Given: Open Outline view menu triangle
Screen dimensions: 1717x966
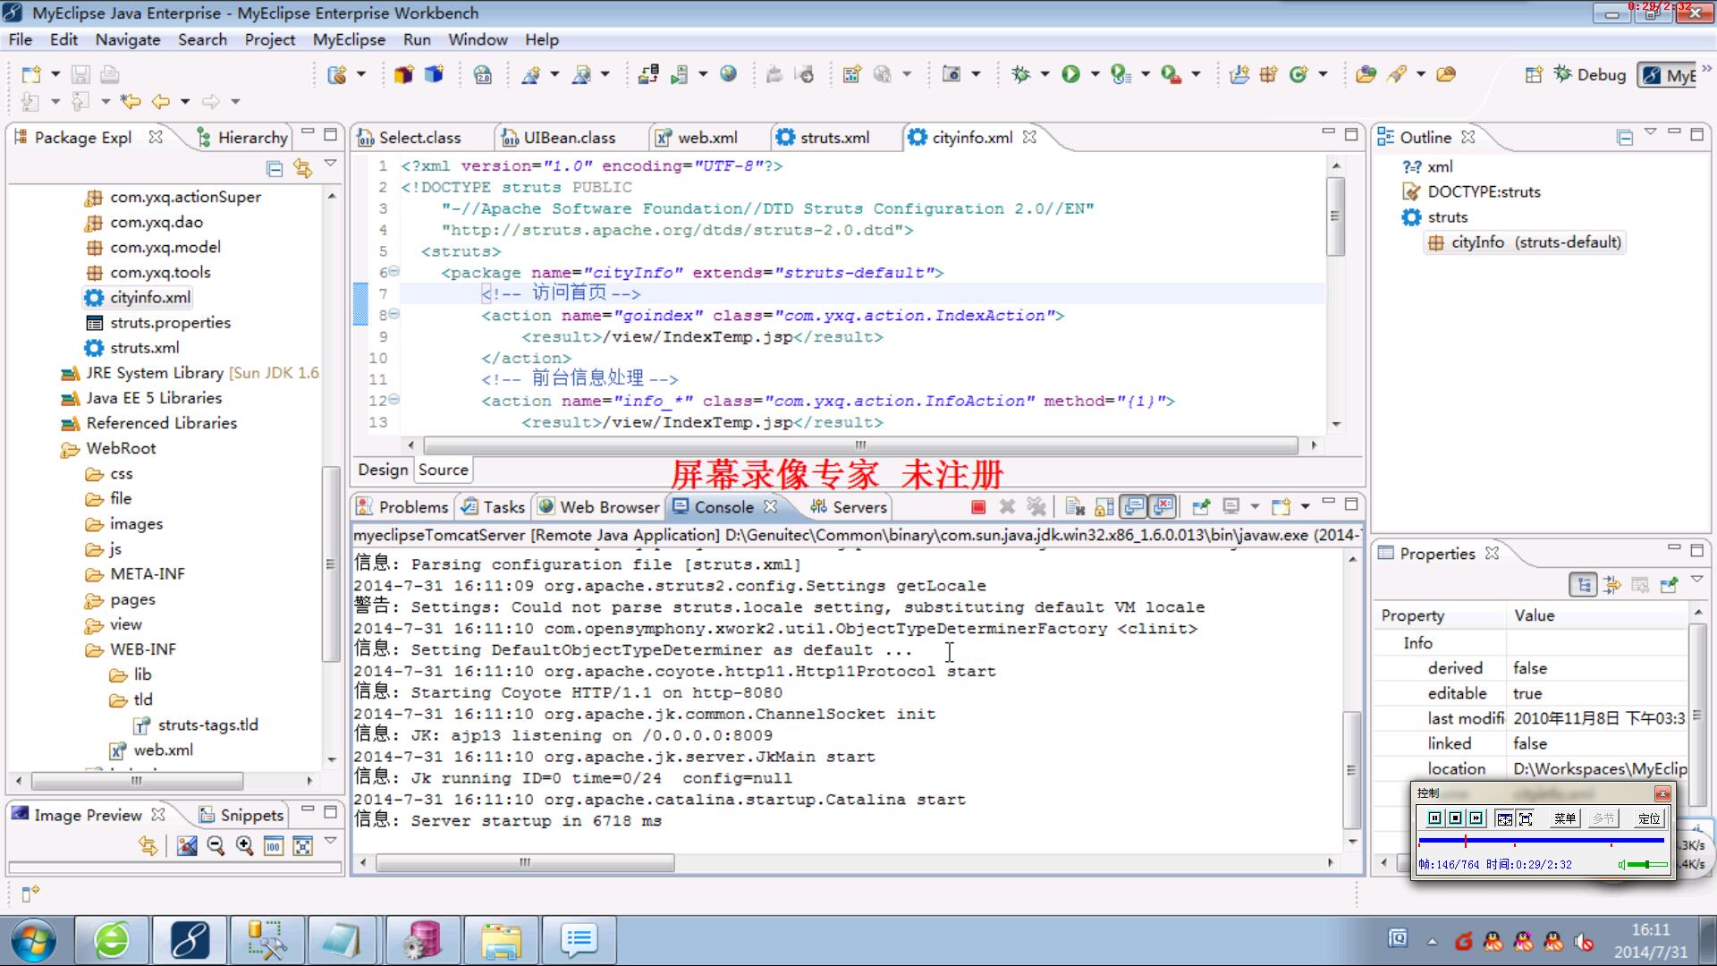Looking at the screenshot, I should [x=1651, y=133].
